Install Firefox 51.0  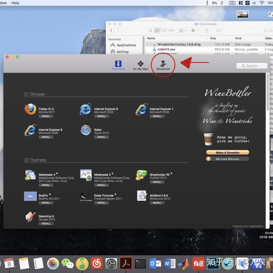click(x=46, y=116)
